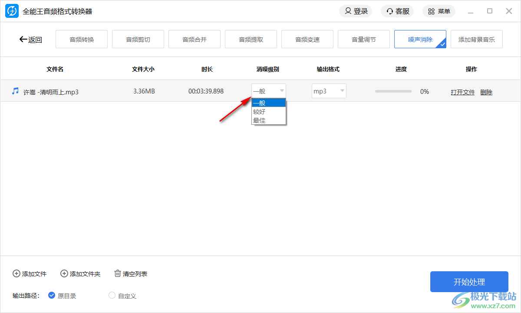Screen dimensions: 521x313
Task: Click 删除 link for the mp3 file
Action: click(x=486, y=92)
